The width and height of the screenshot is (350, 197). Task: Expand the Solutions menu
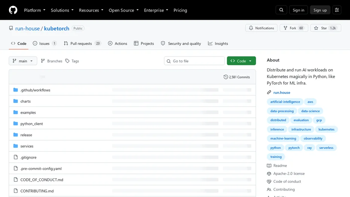[62, 10]
